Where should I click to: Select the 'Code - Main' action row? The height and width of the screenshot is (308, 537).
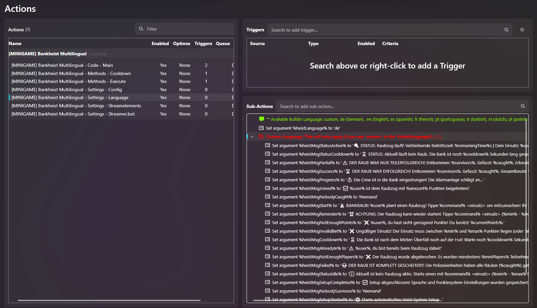(x=121, y=65)
